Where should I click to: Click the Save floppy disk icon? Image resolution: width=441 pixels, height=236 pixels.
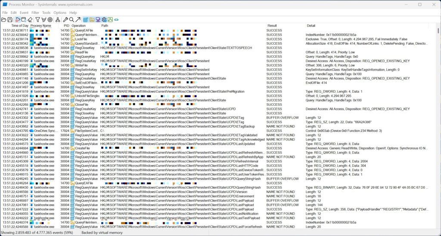click(x=10, y=20)
